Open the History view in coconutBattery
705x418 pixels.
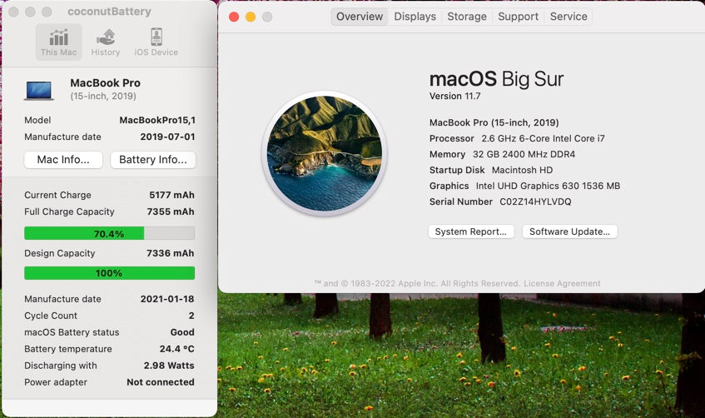point(106,42)
